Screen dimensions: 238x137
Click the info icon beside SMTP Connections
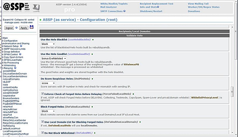124,11
